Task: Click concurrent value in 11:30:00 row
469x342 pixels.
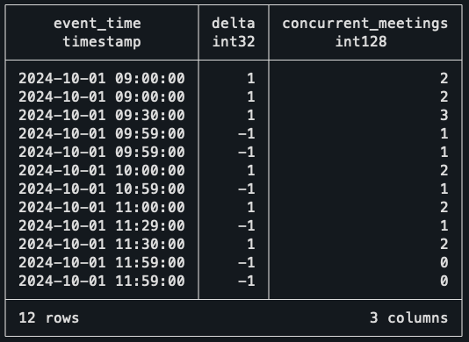Action: (x=444, y=245)
